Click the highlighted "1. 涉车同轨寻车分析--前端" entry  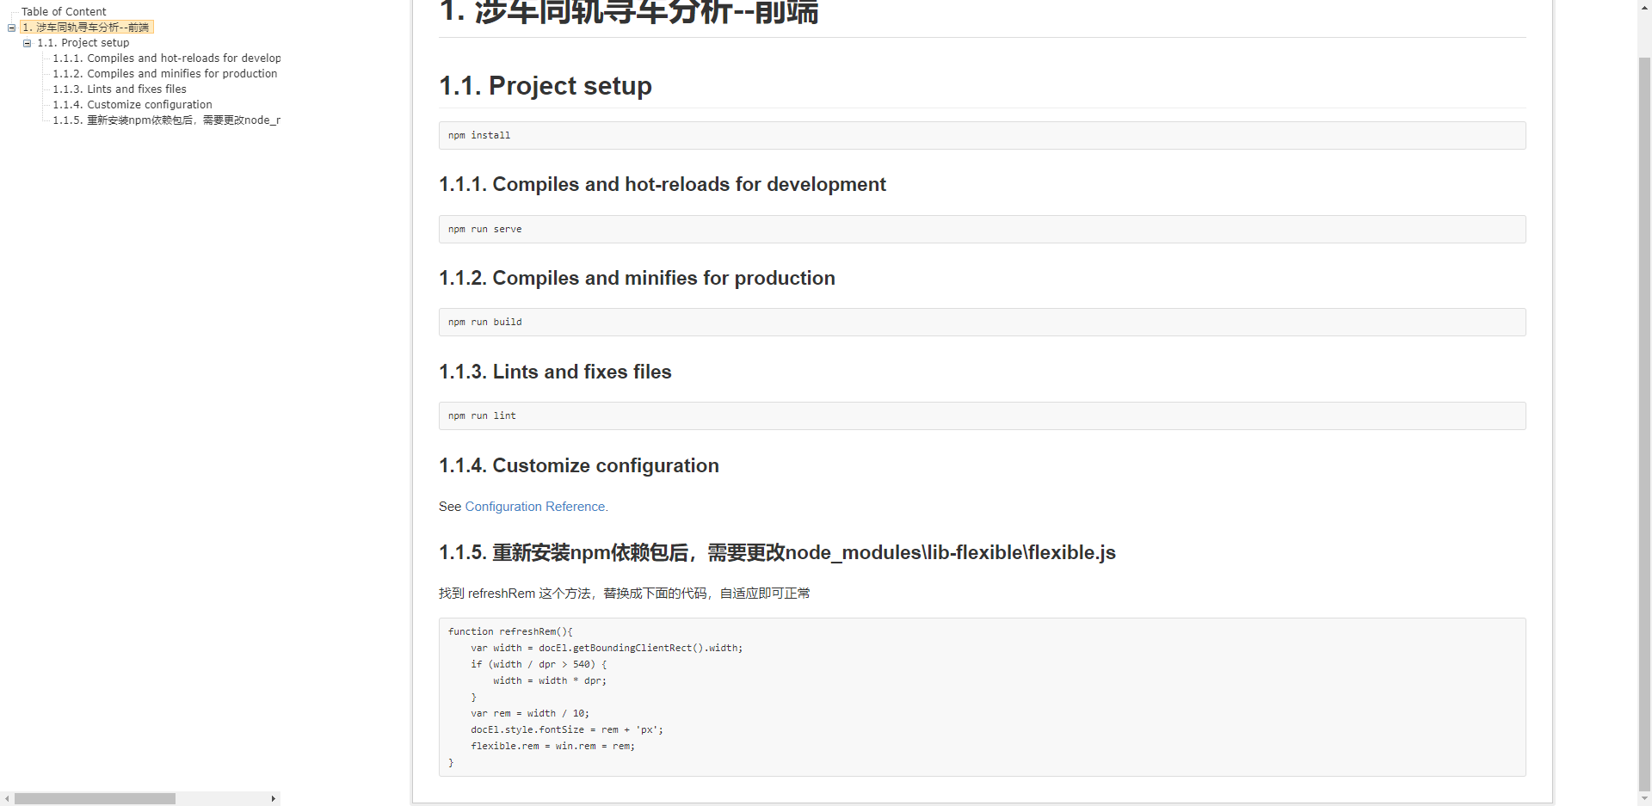click(x=85, y=27)
